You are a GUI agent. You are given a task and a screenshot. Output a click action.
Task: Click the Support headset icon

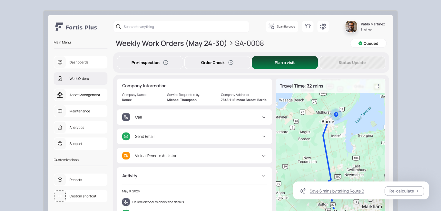pos(60,144)
